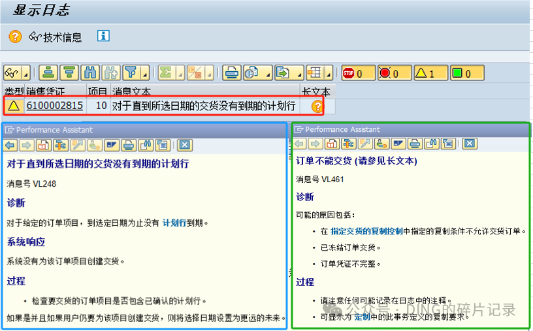The width and height of the screenshot is (533, 331).
Task: Click the 长文本 column header
Action: click(x=317, y=91)
